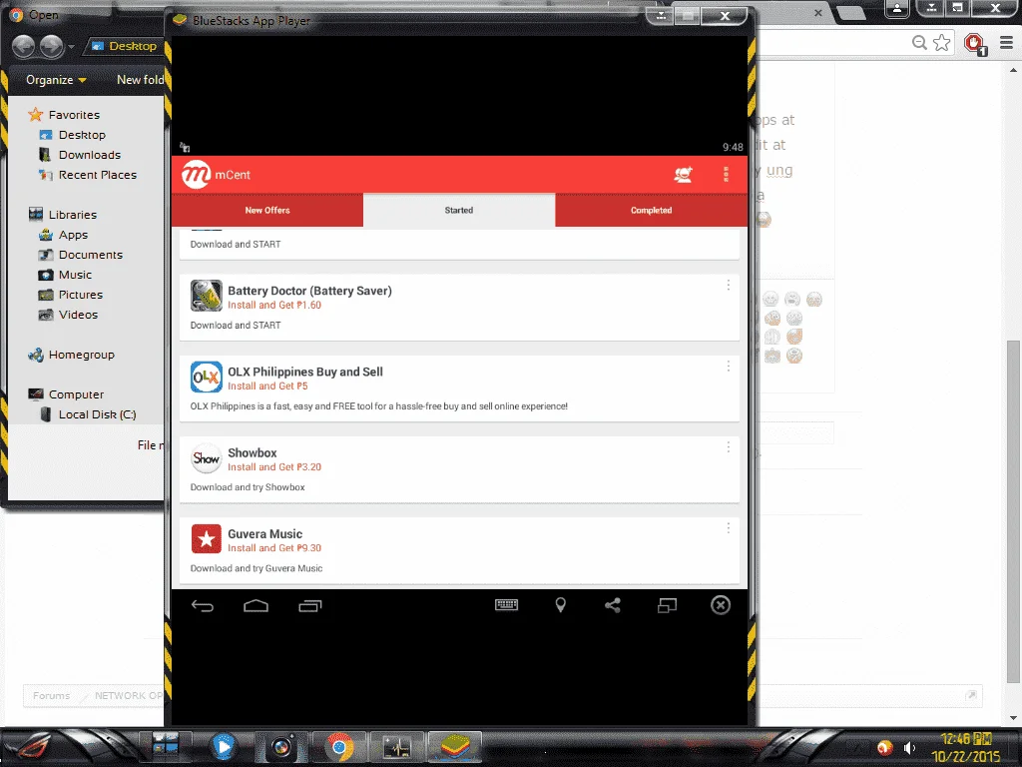Click the BlueStacks taskbar icon

click(454, 747)
